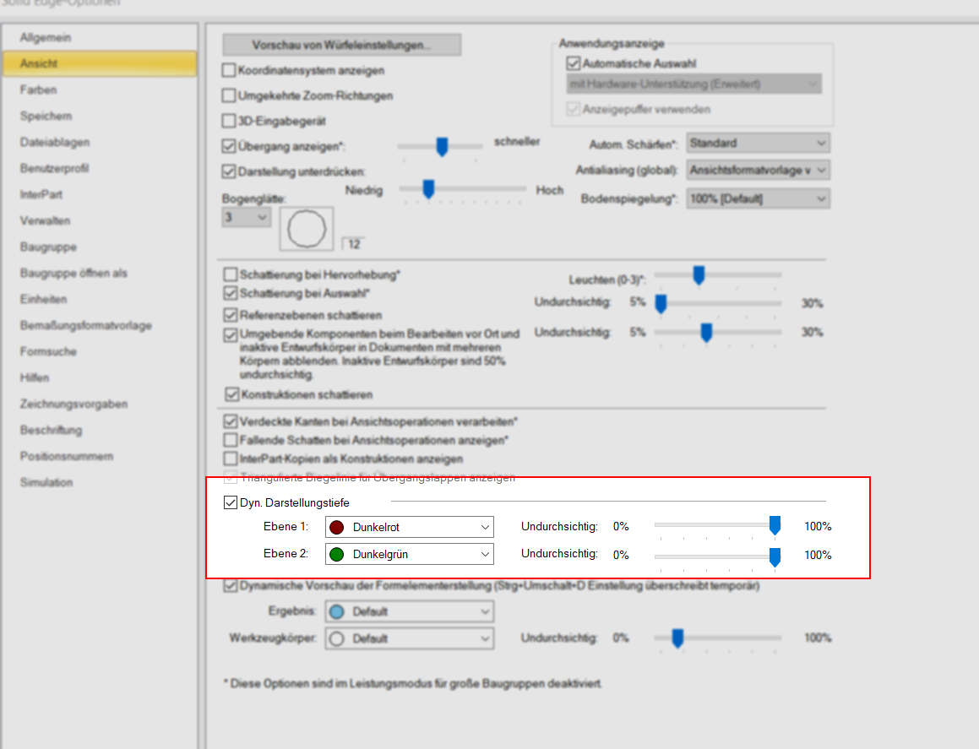Enable Fallende Schatten anzeigen checkbox
The image size is (979, 749).
pos(231,440)
